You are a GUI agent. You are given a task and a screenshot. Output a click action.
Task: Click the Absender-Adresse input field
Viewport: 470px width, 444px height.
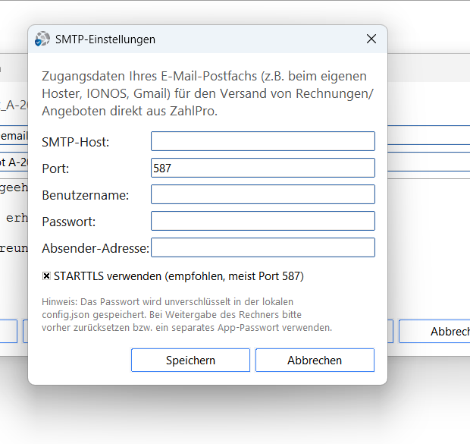263,247
